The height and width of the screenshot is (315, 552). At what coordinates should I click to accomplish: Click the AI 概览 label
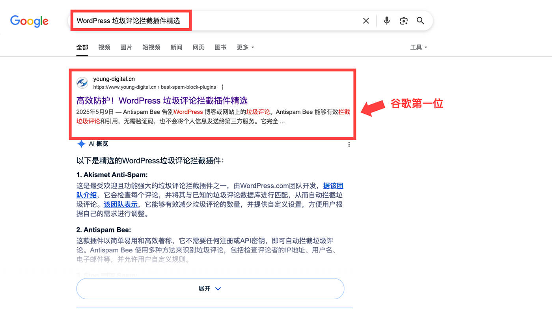(x=99, y=144)
